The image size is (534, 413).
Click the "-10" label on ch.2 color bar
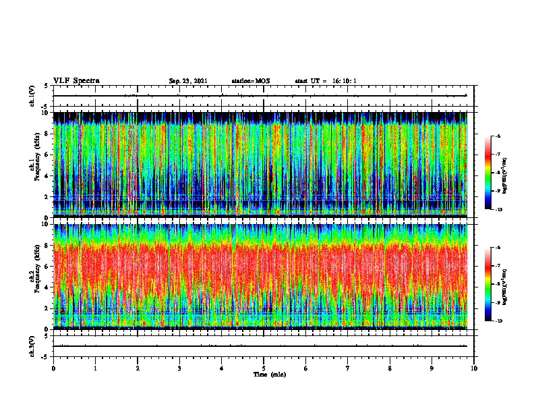click(499, 321)
